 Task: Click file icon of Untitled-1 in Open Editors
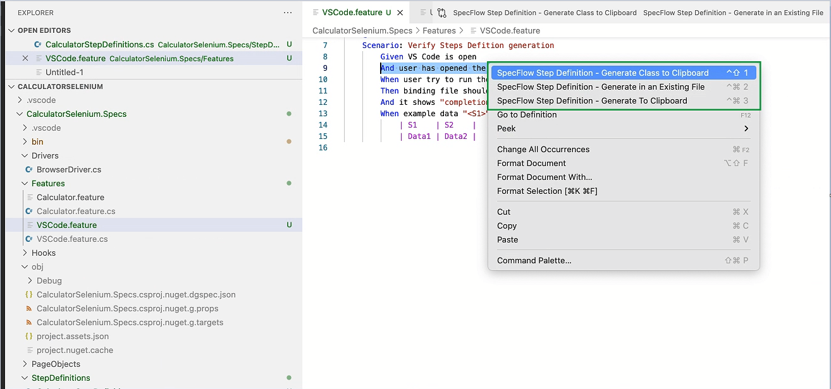(x=39, y=72)
